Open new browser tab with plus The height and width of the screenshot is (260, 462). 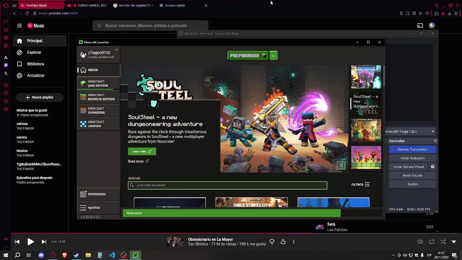[206, 5]
